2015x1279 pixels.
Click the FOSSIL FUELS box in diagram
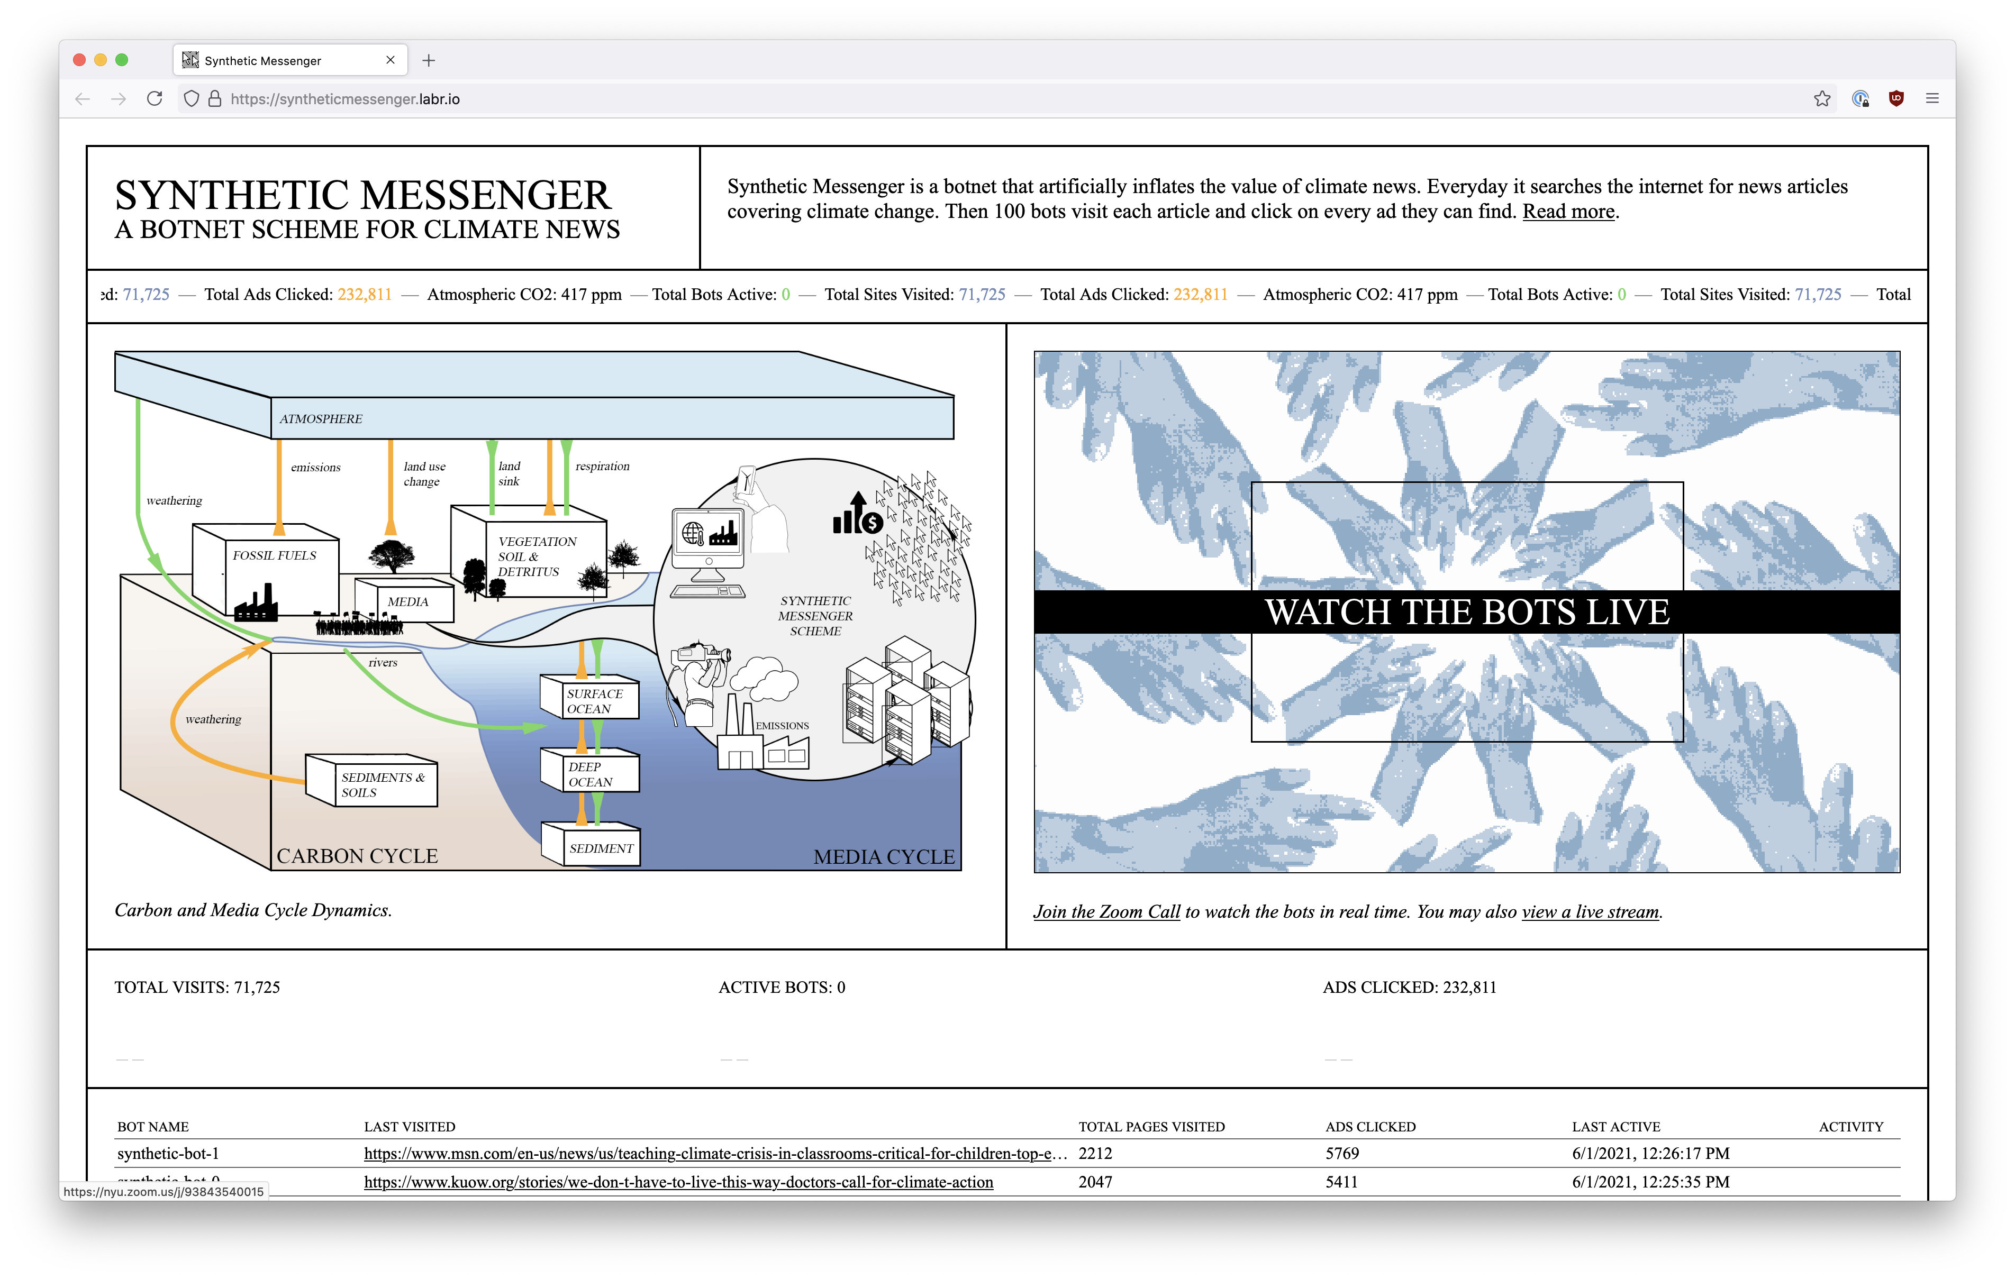click(x=266, y=573)
